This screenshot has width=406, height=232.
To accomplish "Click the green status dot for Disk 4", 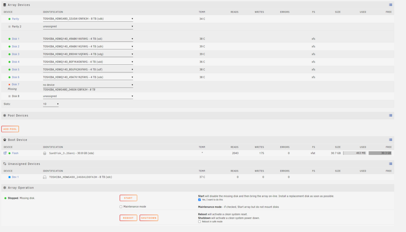I will click(10, 62).
